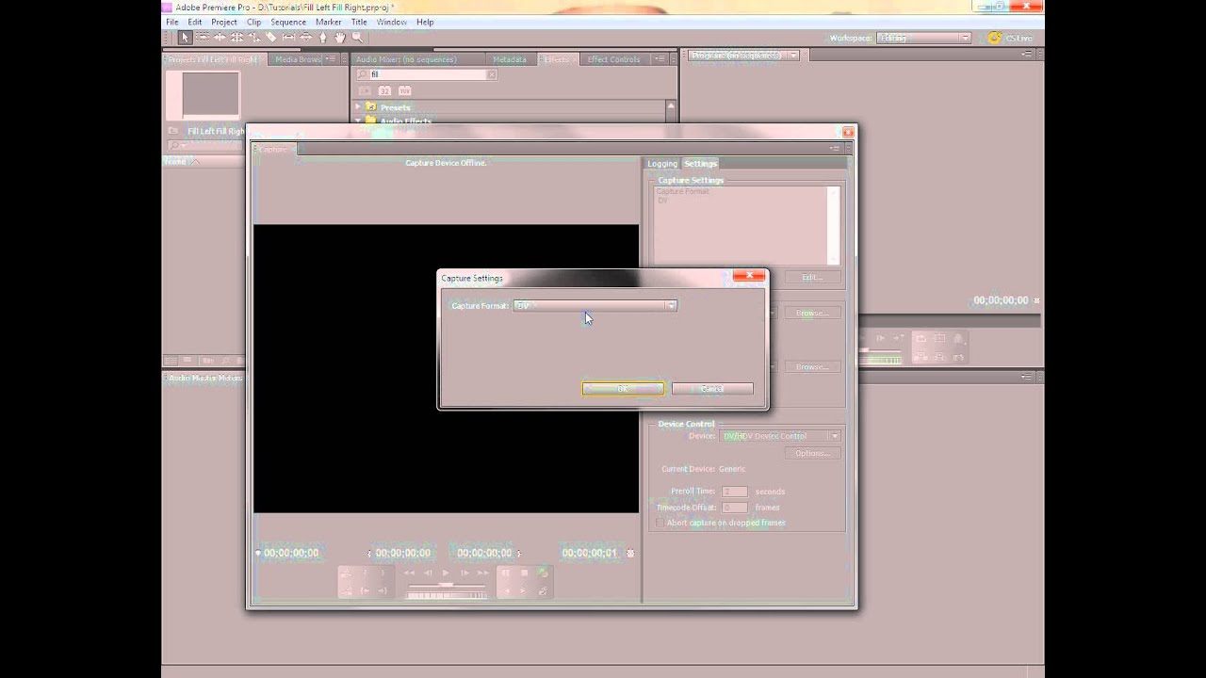Select the Rate Stretch tool

254,38
